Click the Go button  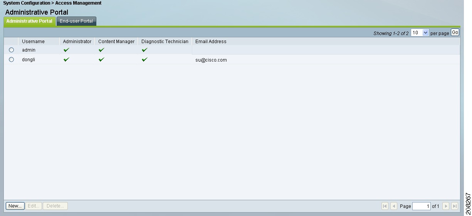click(455, 33)
